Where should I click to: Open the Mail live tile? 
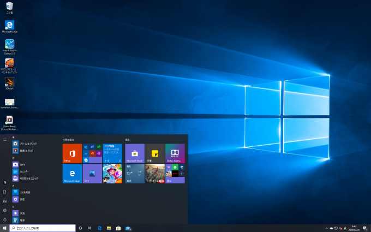[112, 153]
